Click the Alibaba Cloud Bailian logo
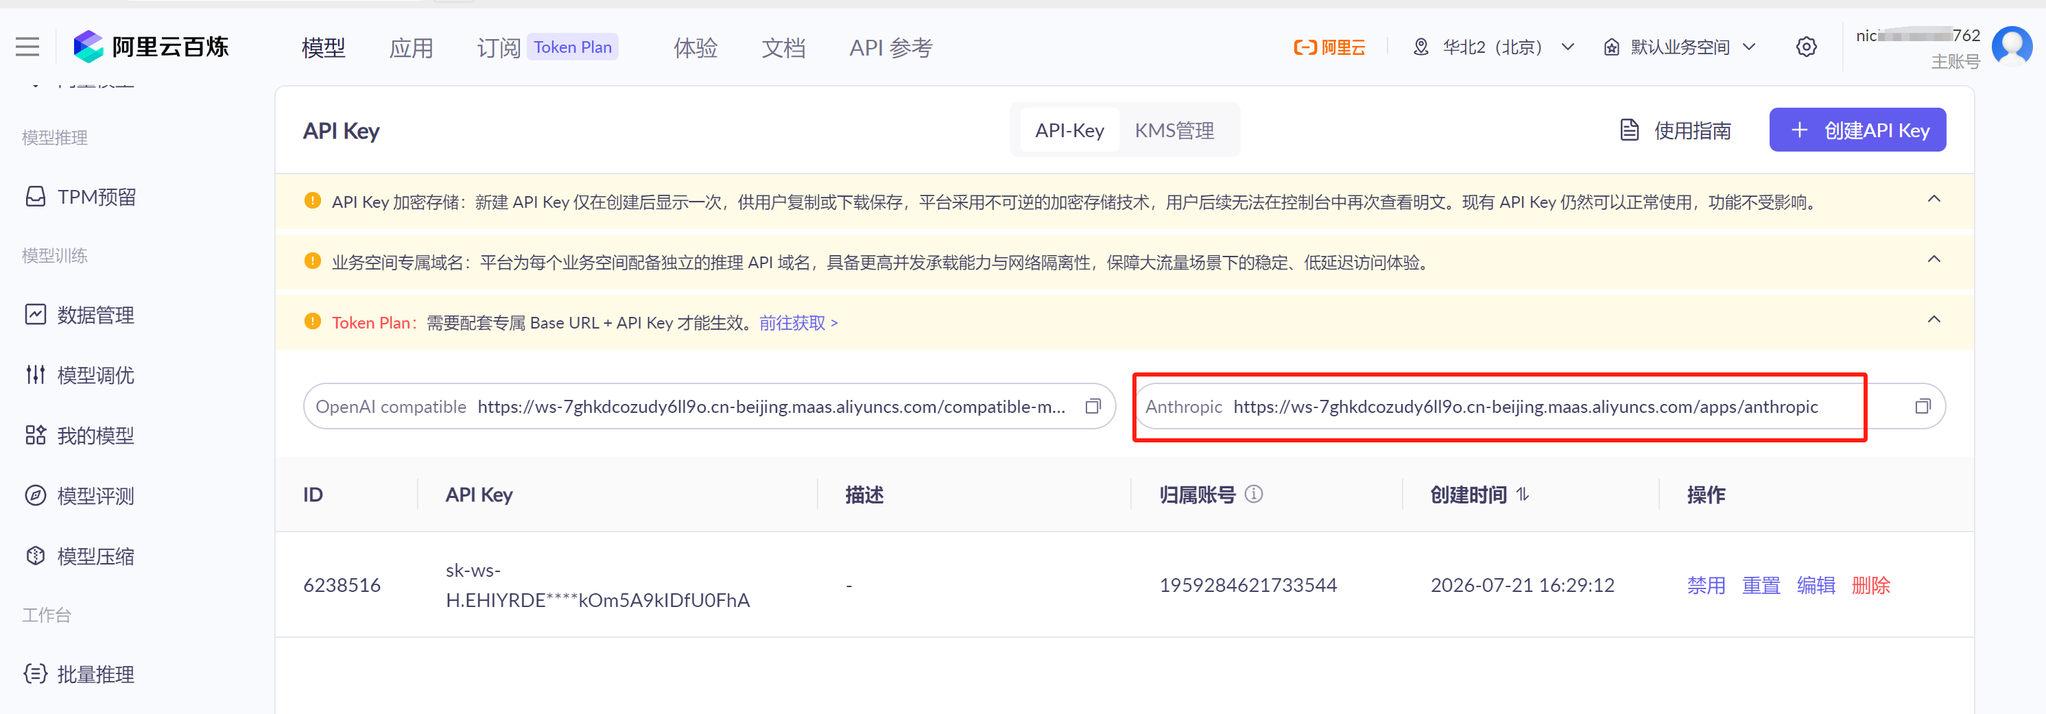Screen dimensions: 2046x714 [x=151, y=47]
